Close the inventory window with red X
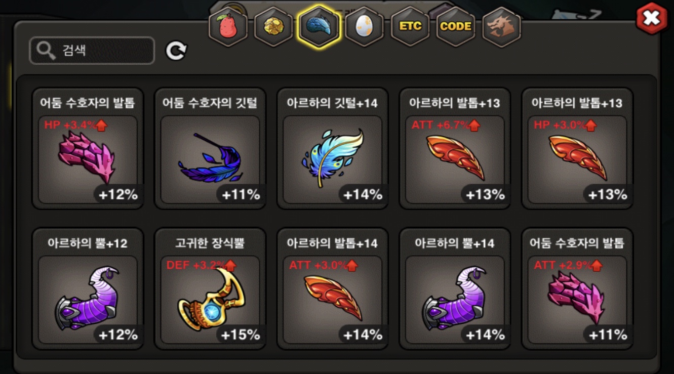Viewport: 674px width, 374px height. click(652, 19)
